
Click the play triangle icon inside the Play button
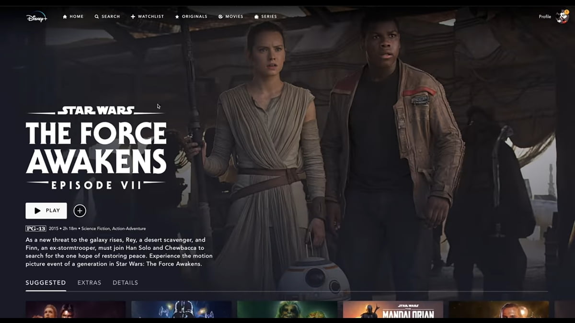point(38,211)
